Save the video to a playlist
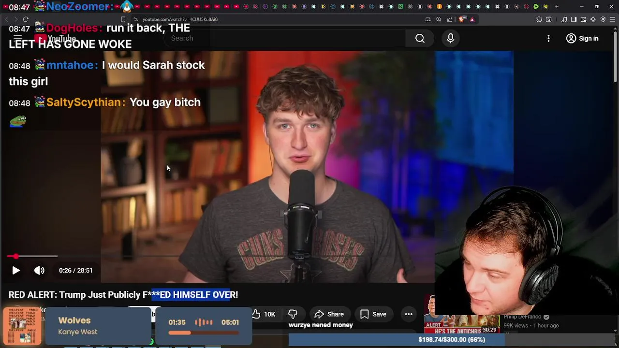 click(x=373, y=314)
